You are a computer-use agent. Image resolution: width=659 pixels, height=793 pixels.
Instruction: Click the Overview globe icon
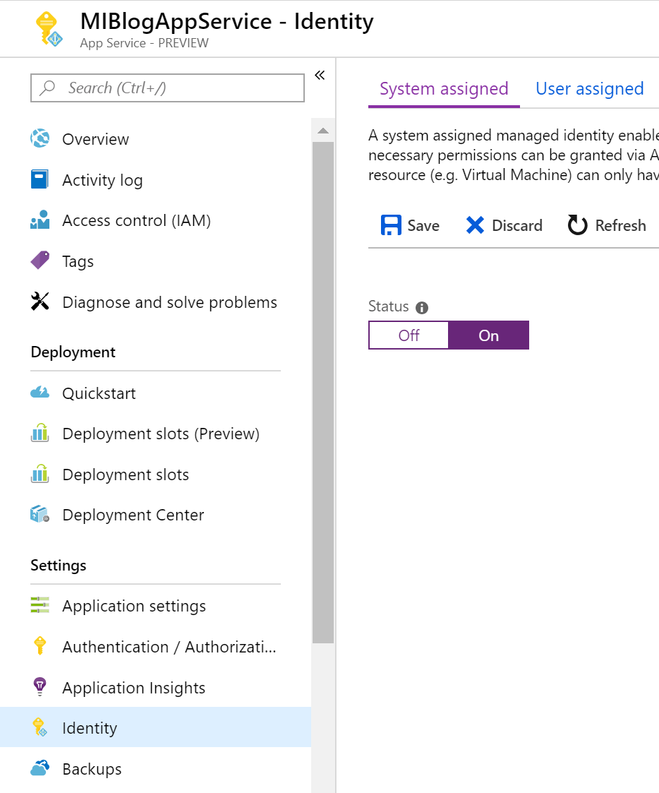point(40,139)
